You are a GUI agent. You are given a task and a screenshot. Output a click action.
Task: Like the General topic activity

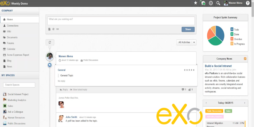coord(190,90)
